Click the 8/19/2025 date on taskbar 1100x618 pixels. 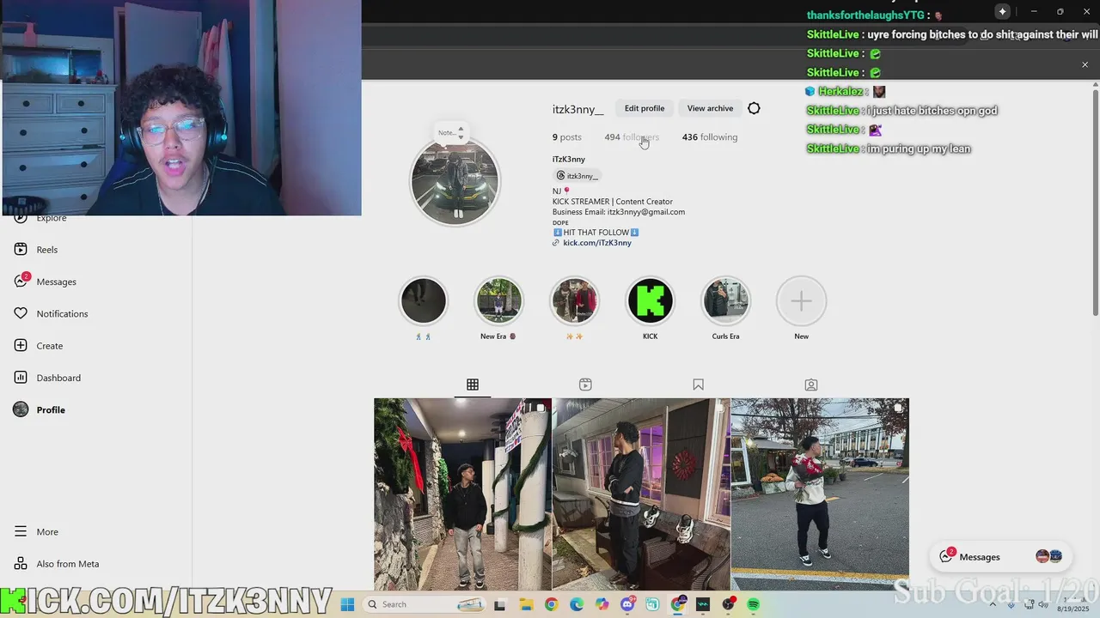coord(1072,609)
